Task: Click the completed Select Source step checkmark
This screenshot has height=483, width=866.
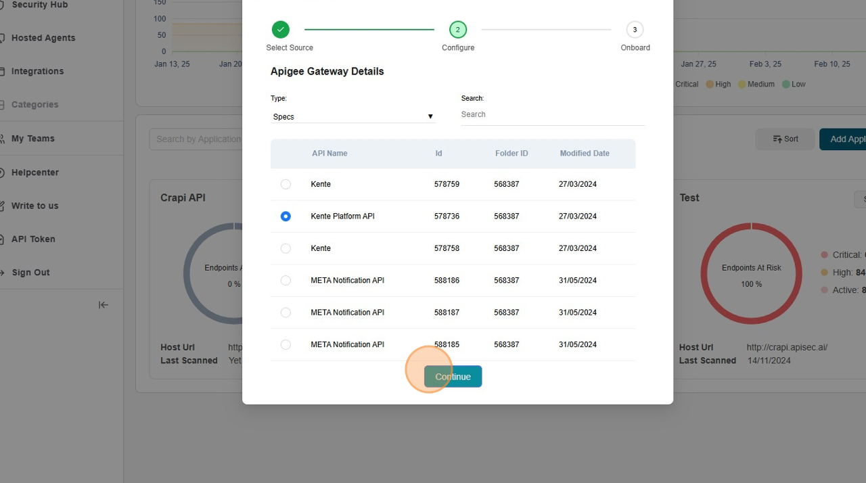Action: (281, 30)
